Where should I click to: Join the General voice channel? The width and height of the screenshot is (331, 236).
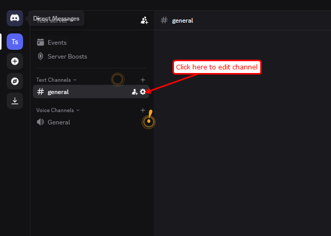(x=91, y=122)
